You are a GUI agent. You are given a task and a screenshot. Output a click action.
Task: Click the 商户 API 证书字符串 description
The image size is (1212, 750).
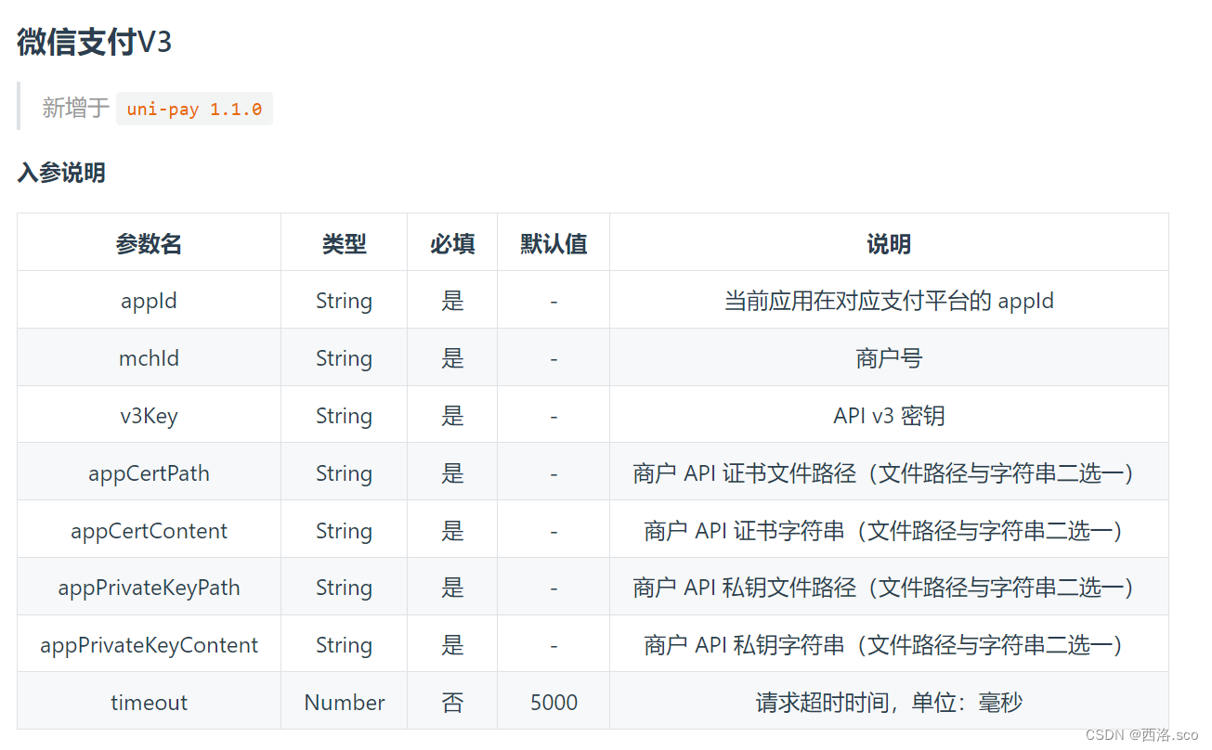(x=889, y=531)
